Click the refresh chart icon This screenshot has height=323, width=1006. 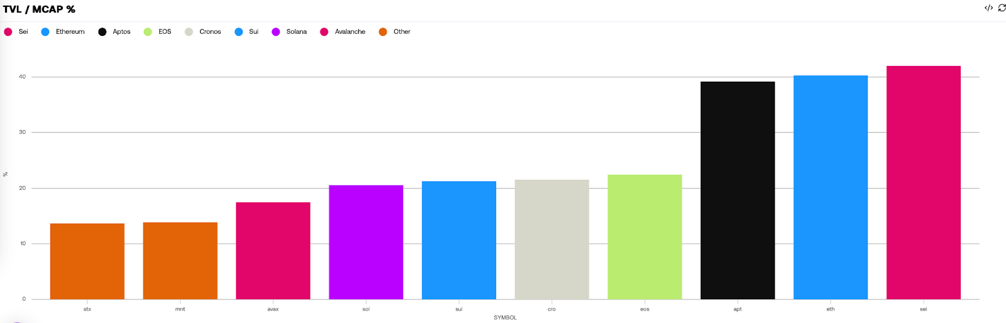pyautogui.click(x=1002, y=8)
